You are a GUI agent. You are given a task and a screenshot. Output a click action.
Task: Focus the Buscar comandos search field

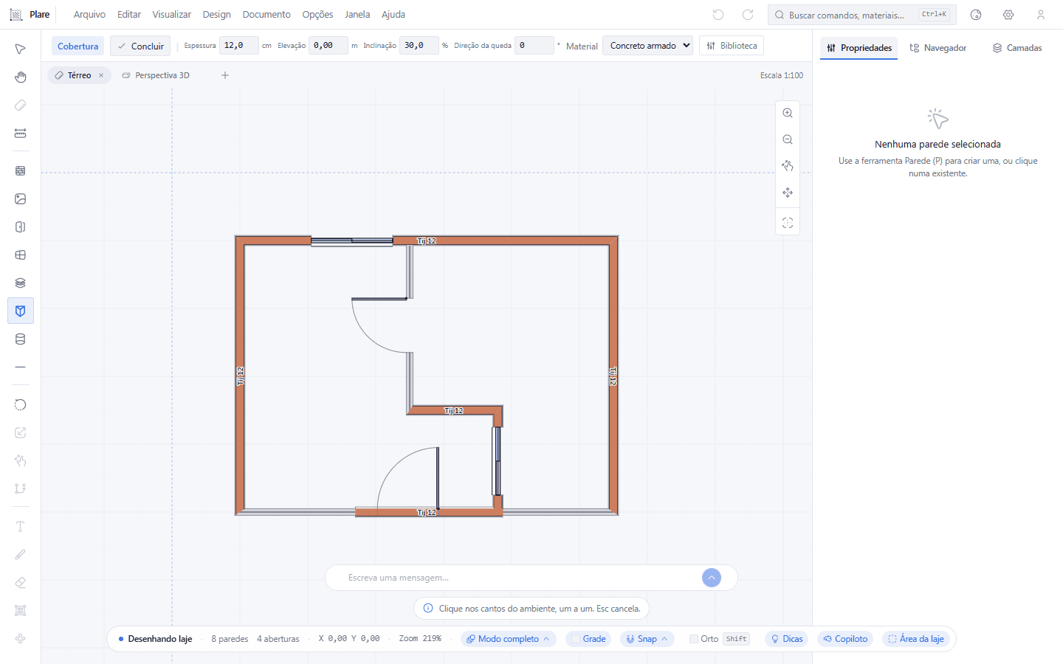pyautogui.click(x=862, y=15)
